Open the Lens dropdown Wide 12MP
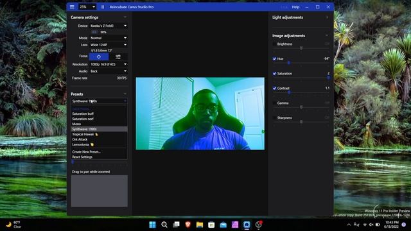 tap(109, 45)
